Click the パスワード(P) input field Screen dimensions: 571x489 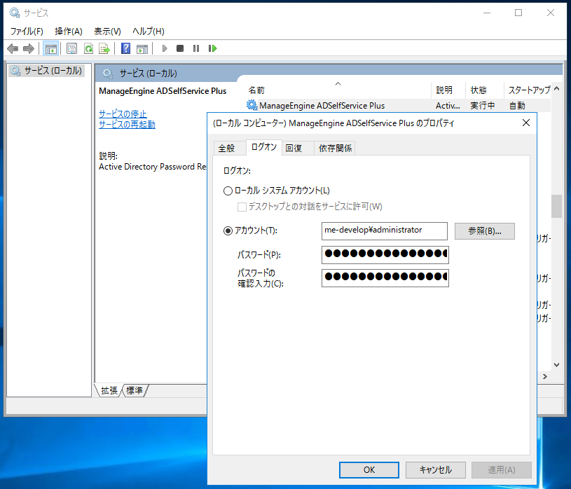(x=385, y=254)
